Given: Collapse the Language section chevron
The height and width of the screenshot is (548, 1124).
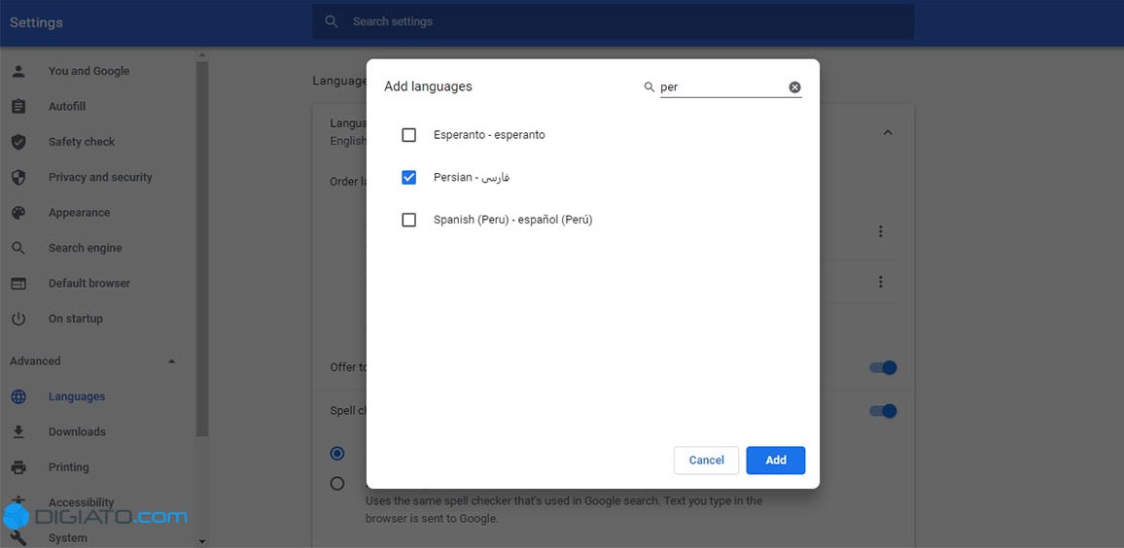Looking at the screenshot, I should pyautogui.click(x=887, y=132).
